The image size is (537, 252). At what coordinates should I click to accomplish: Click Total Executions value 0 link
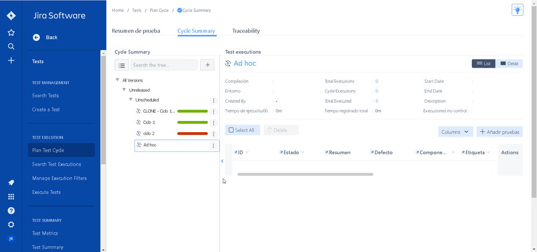pyautogui.click(x=377, y=81)
